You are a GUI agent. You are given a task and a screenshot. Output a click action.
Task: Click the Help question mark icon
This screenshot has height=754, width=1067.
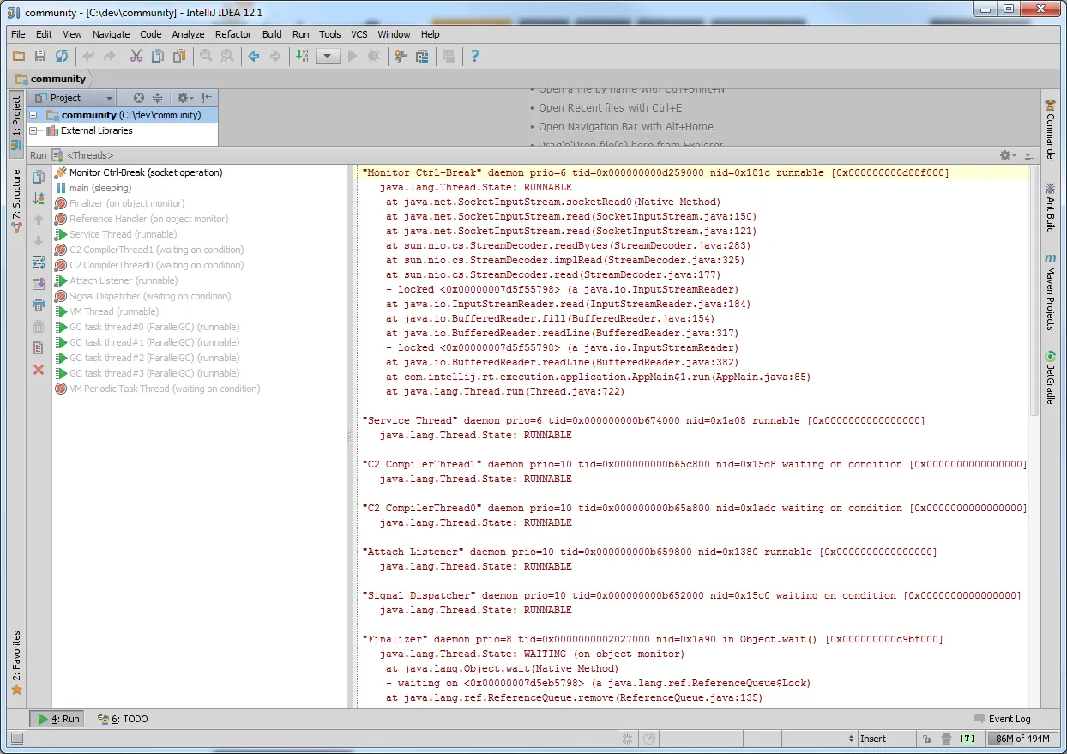click(x=475, y=56)
